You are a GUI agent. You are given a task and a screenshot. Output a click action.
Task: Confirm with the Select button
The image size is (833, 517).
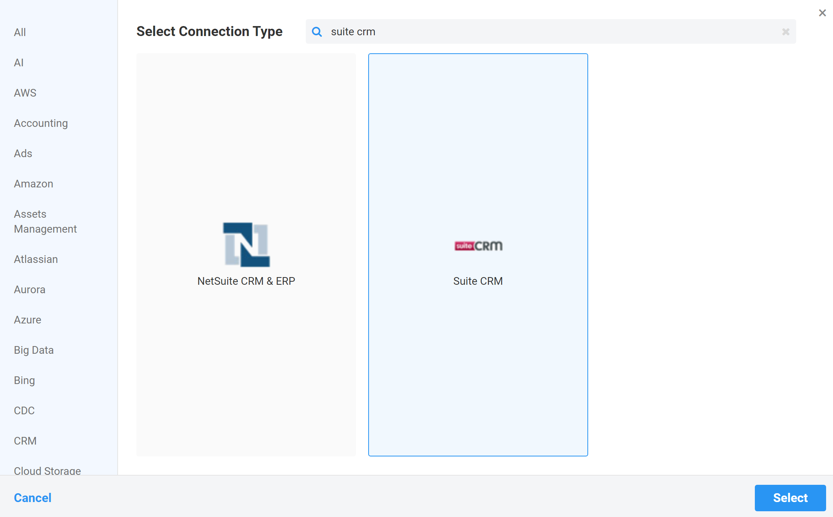[x=790, y=498]
